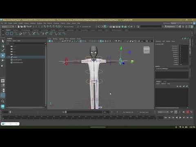Play animation backwards
The width and height of the screenshot is (196, 147).
[x=177, y=118]
